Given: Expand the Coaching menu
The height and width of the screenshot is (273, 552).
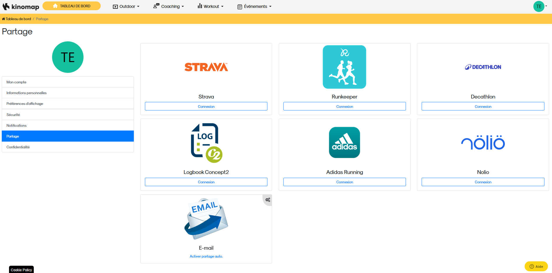Looking at the screenshot, I should [169, 6].
